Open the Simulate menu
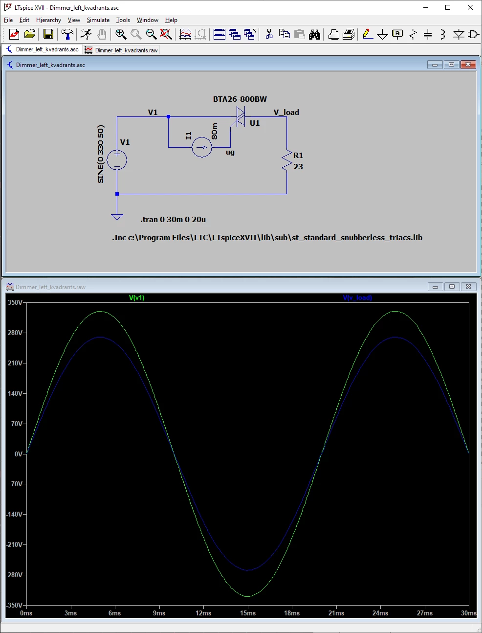Viewport: 482px width, 633px height. pyautogui.click(x=98, y=20)
